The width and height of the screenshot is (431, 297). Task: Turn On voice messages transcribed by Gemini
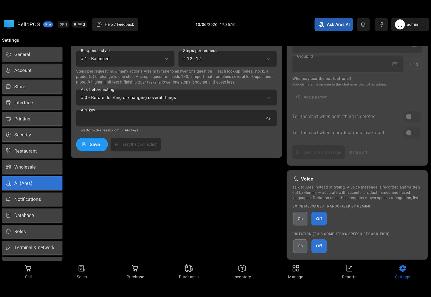[300, 219]
